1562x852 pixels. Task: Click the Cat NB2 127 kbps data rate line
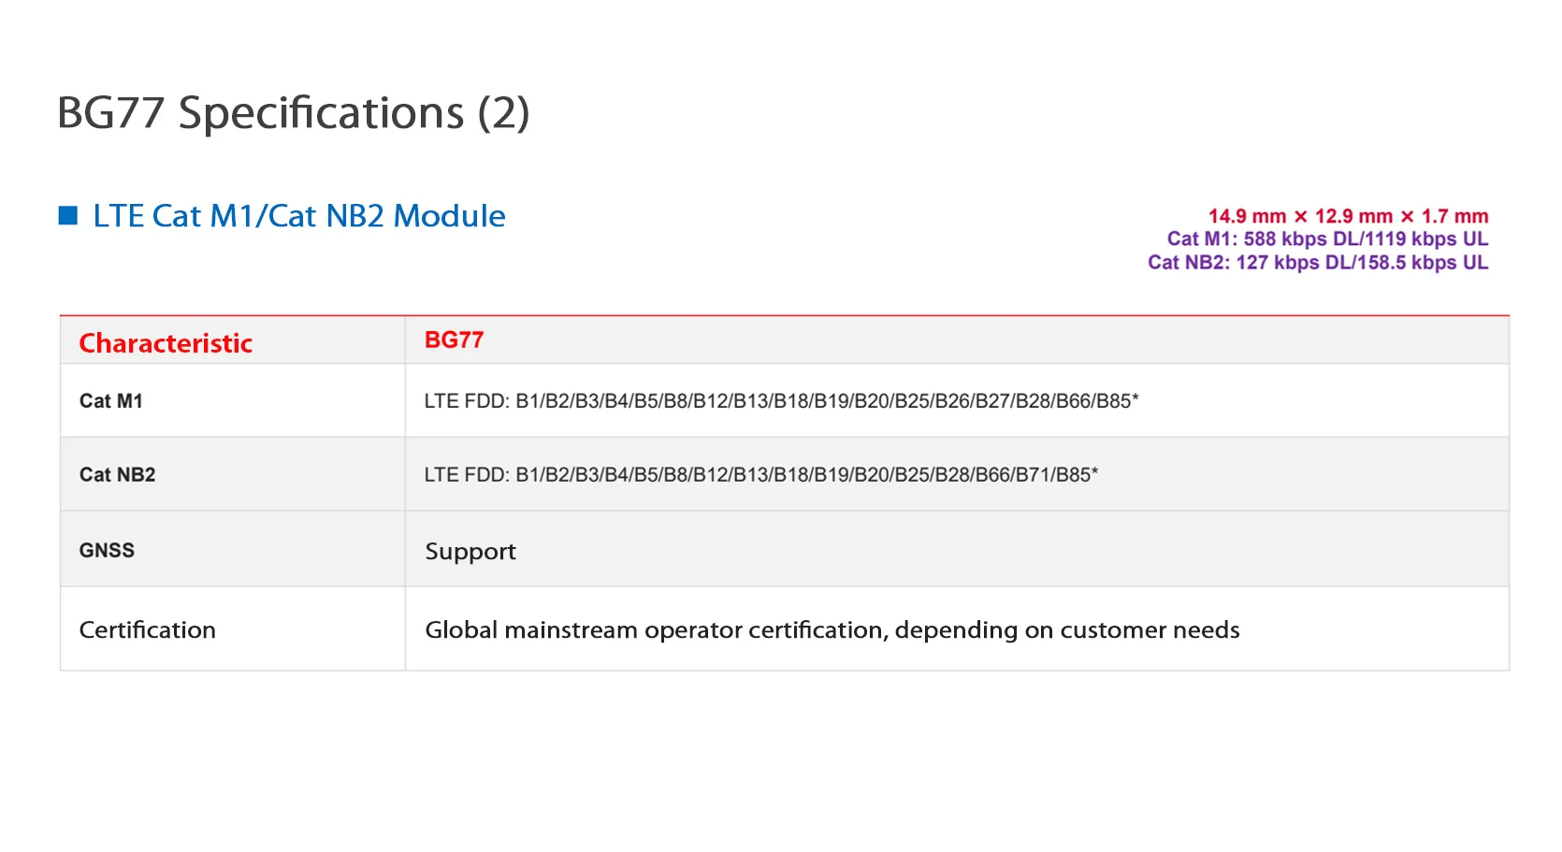click(1317, 263)
